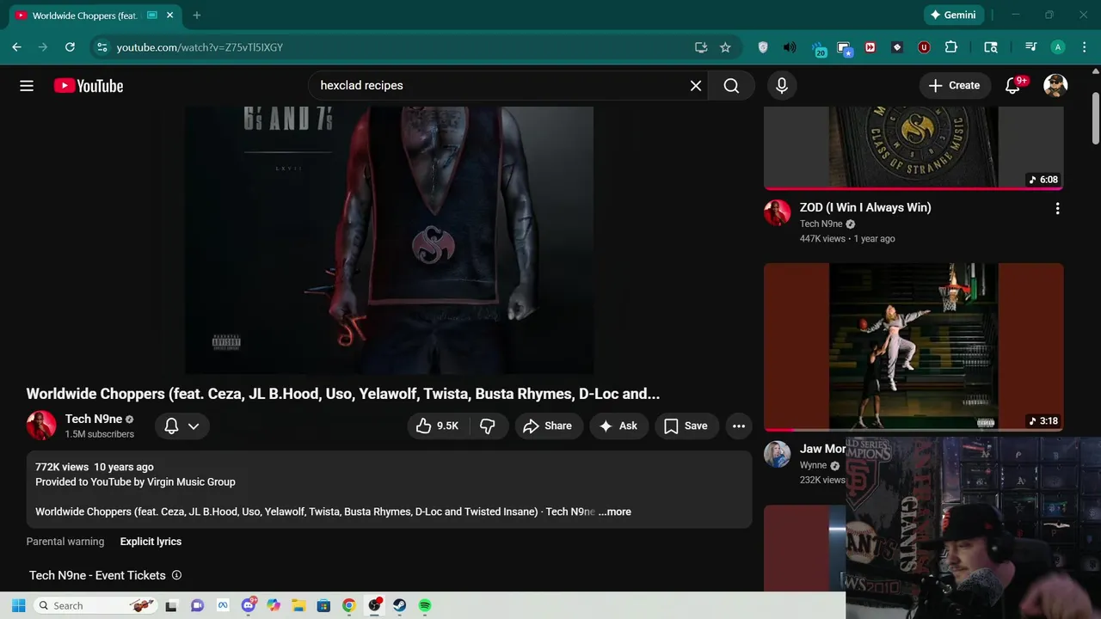Click the address bar URL
The height and width of the screenshot is (619, 1101).
pos(200,47)
